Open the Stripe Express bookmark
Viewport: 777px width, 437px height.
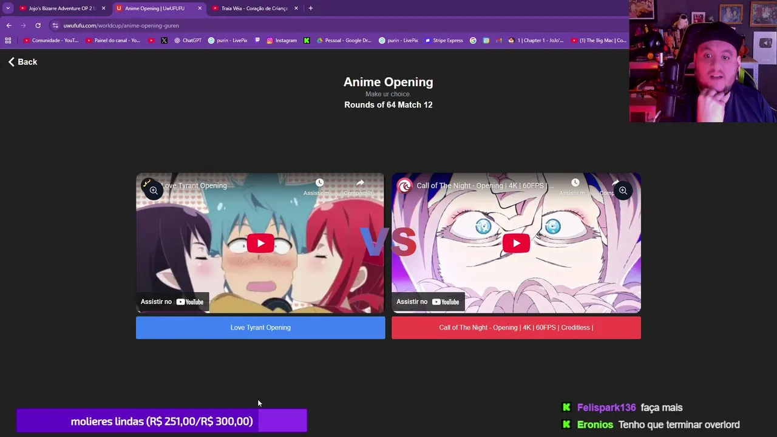pos(444,41)
